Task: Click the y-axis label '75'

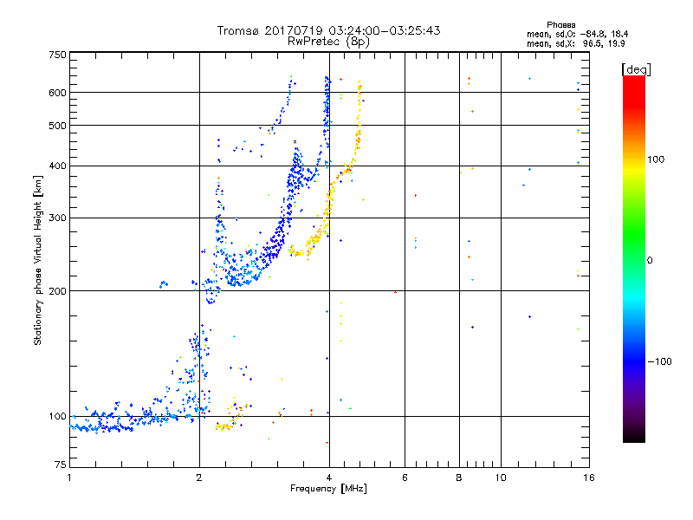Action: click(61, 465)
